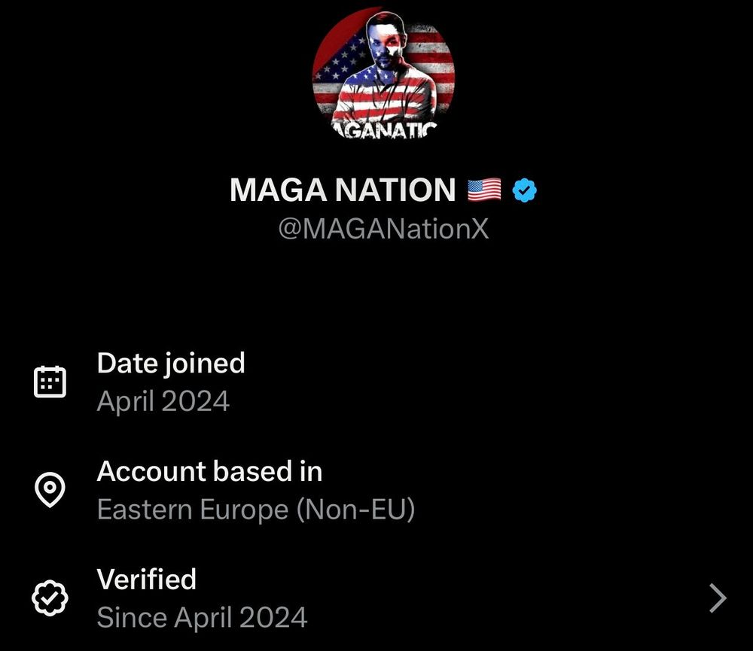Screen dimensions: 753x651
Task: Click the AGANATIC banner text in the avatar
Action: [384, 131]
